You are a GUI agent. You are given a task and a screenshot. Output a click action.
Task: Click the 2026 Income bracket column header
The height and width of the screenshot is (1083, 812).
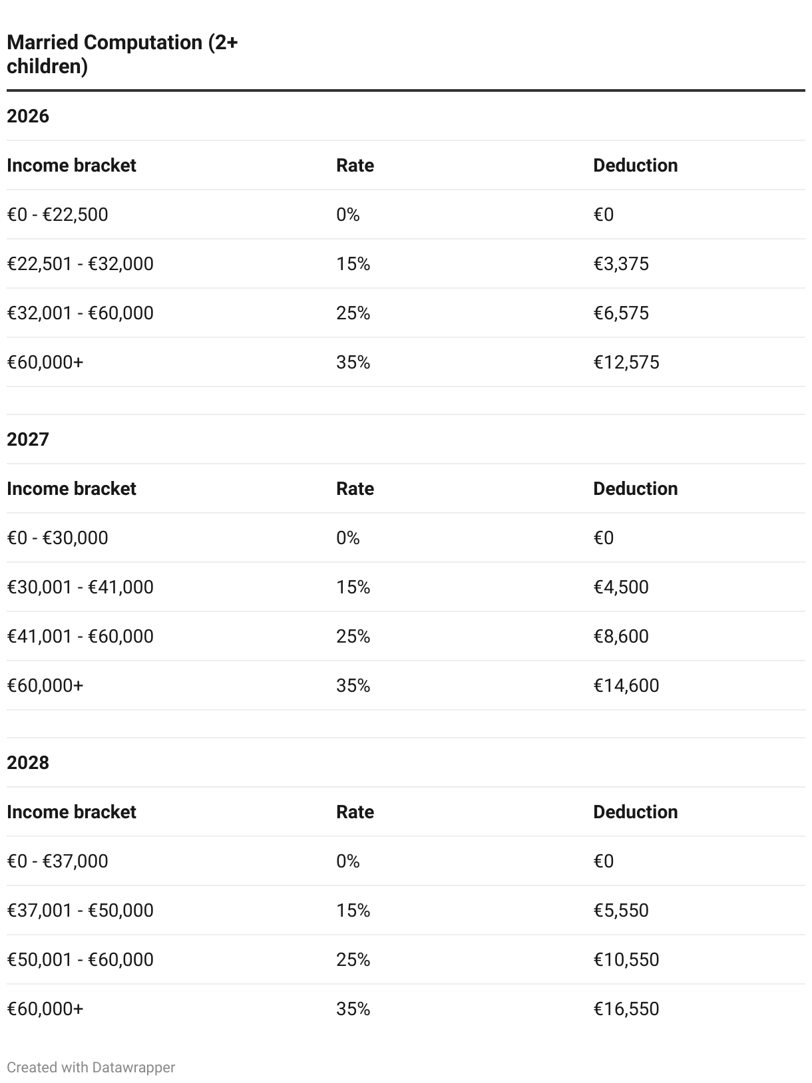point(71,166)
